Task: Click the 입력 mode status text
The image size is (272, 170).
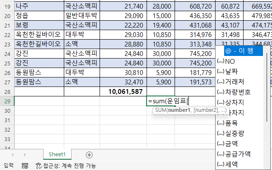Action: (x=9, y=166)
